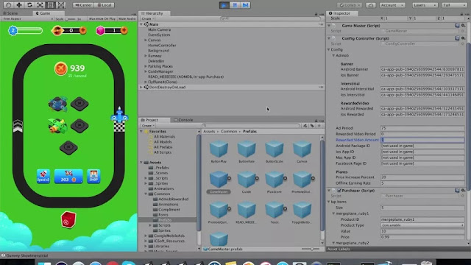Click the Speed x2 button in the game

[43, 176]
